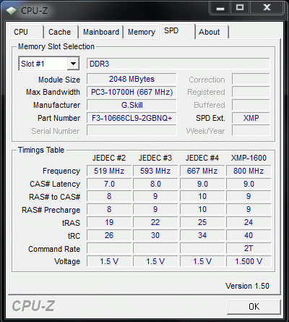Click the 34 tRC value
Viewport: 289px width, 322px height.
pyautogui.click(x=202, y=235)
